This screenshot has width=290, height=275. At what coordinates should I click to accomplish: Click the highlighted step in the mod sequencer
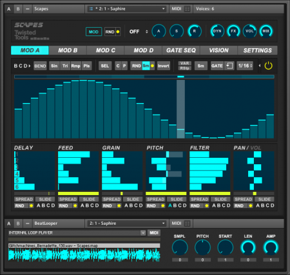click(180, 109)
